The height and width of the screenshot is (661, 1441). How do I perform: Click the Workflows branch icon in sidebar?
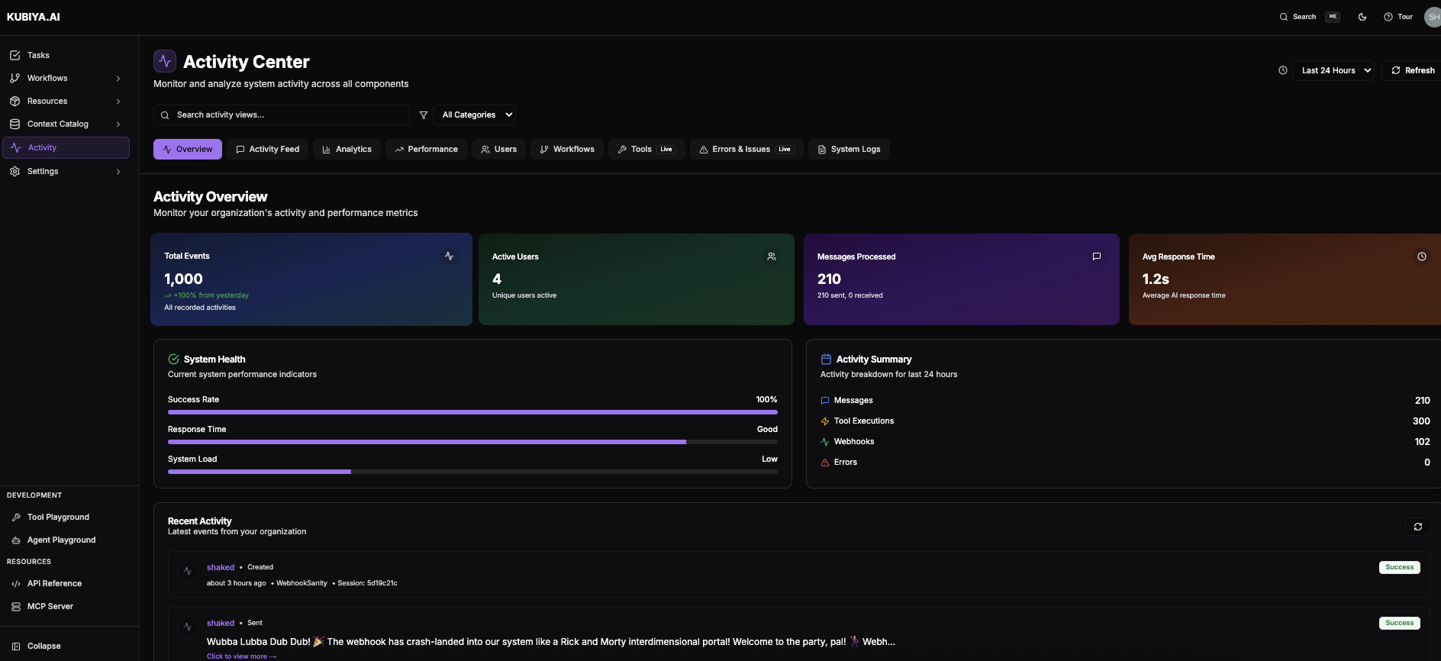click(x=15, y=78)
